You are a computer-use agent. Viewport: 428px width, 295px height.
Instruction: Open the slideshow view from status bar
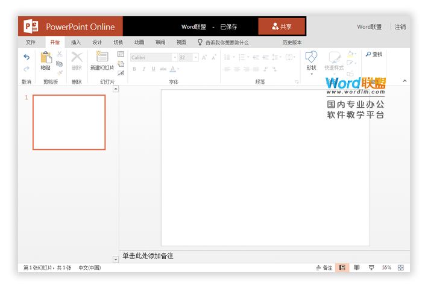pos(371,267)
